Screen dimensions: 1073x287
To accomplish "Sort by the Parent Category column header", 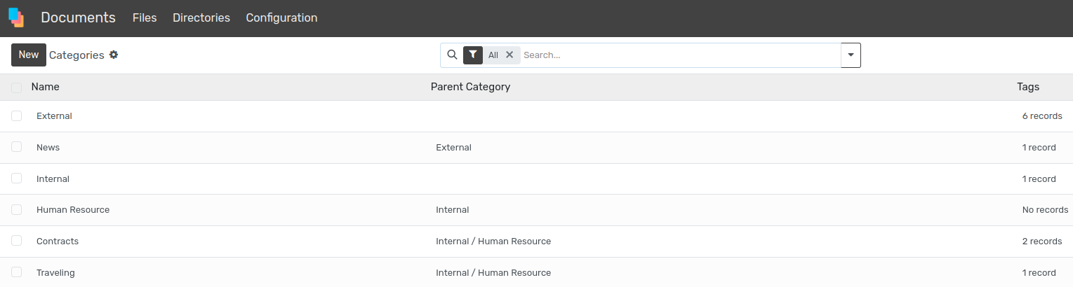I will click(x=470, y=87).
